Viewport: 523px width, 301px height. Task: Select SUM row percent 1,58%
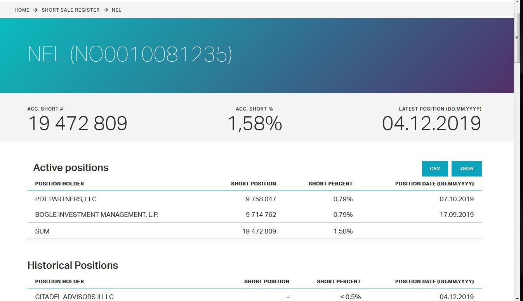(343, 232)
